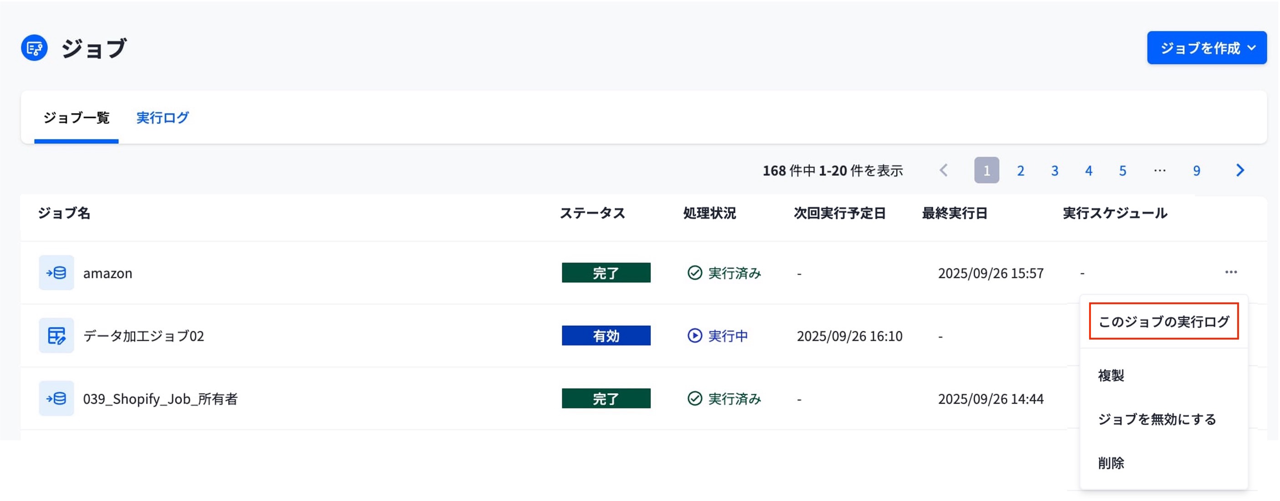This screenshot has height=501, width=1280.
Task: Click the amazon job import icon
Action: click(56, 273)
